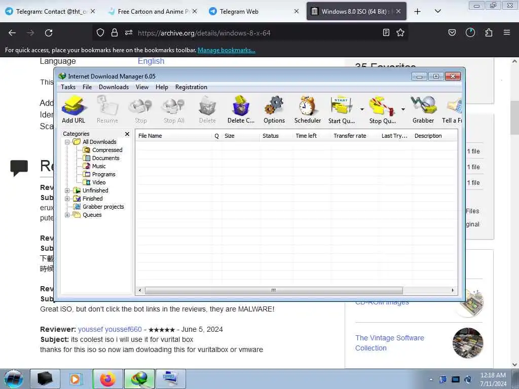Screen dimensions: 519x389
Task: Bookmark this page with the star icon
Action: pos(400,32)
